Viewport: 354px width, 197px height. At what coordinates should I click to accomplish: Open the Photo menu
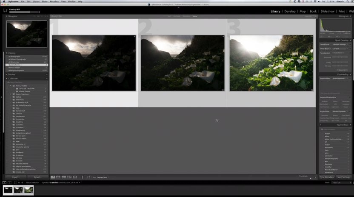44,2
